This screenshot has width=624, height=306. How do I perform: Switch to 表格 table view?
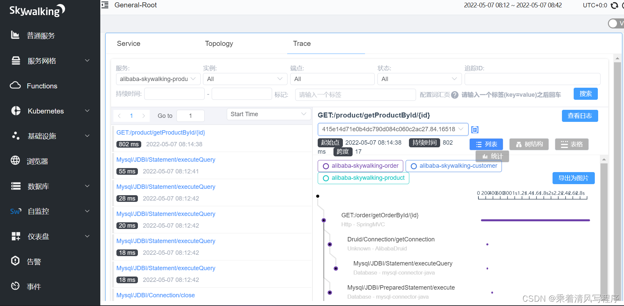tap(572, 144)
